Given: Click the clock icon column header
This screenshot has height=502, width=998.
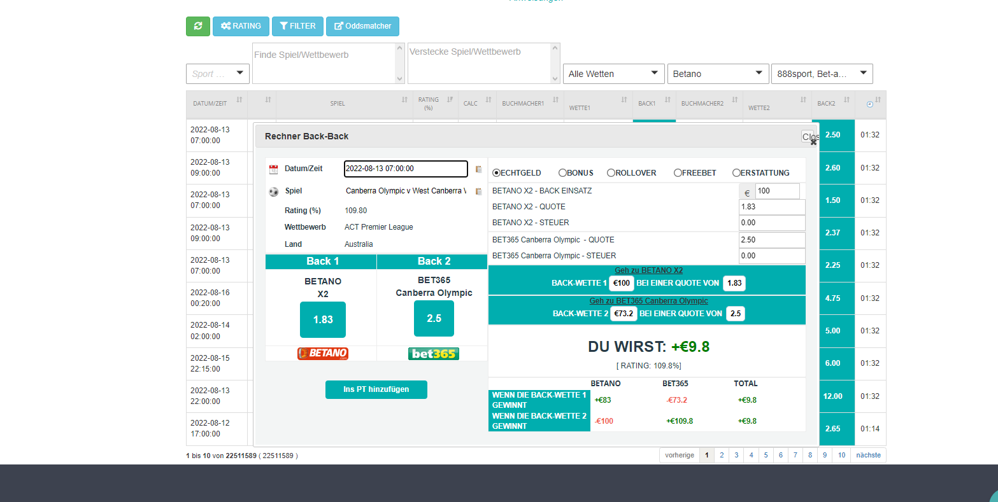Looking at the screenshot, I should (870, 104).
